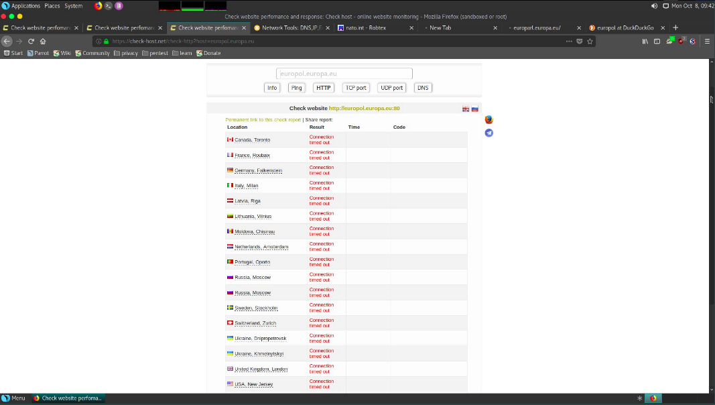Close the europarl.europa.eu tab
This screenshot has width=715, height=405.
579,27
